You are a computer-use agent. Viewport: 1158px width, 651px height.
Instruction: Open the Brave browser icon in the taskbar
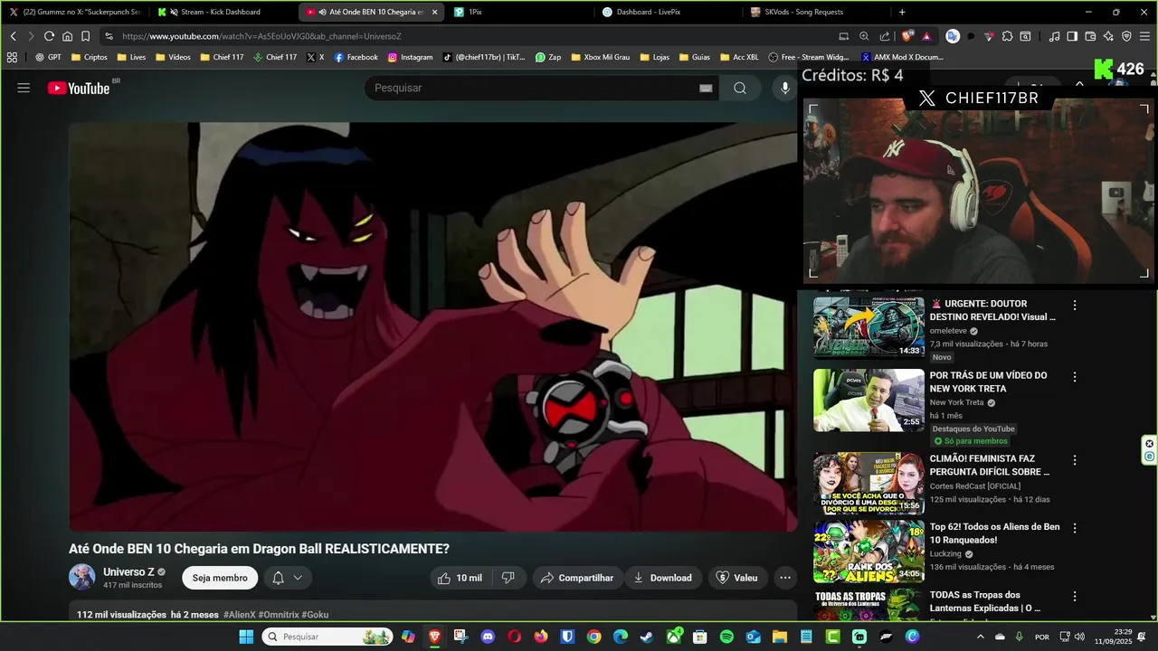point(434,637)
